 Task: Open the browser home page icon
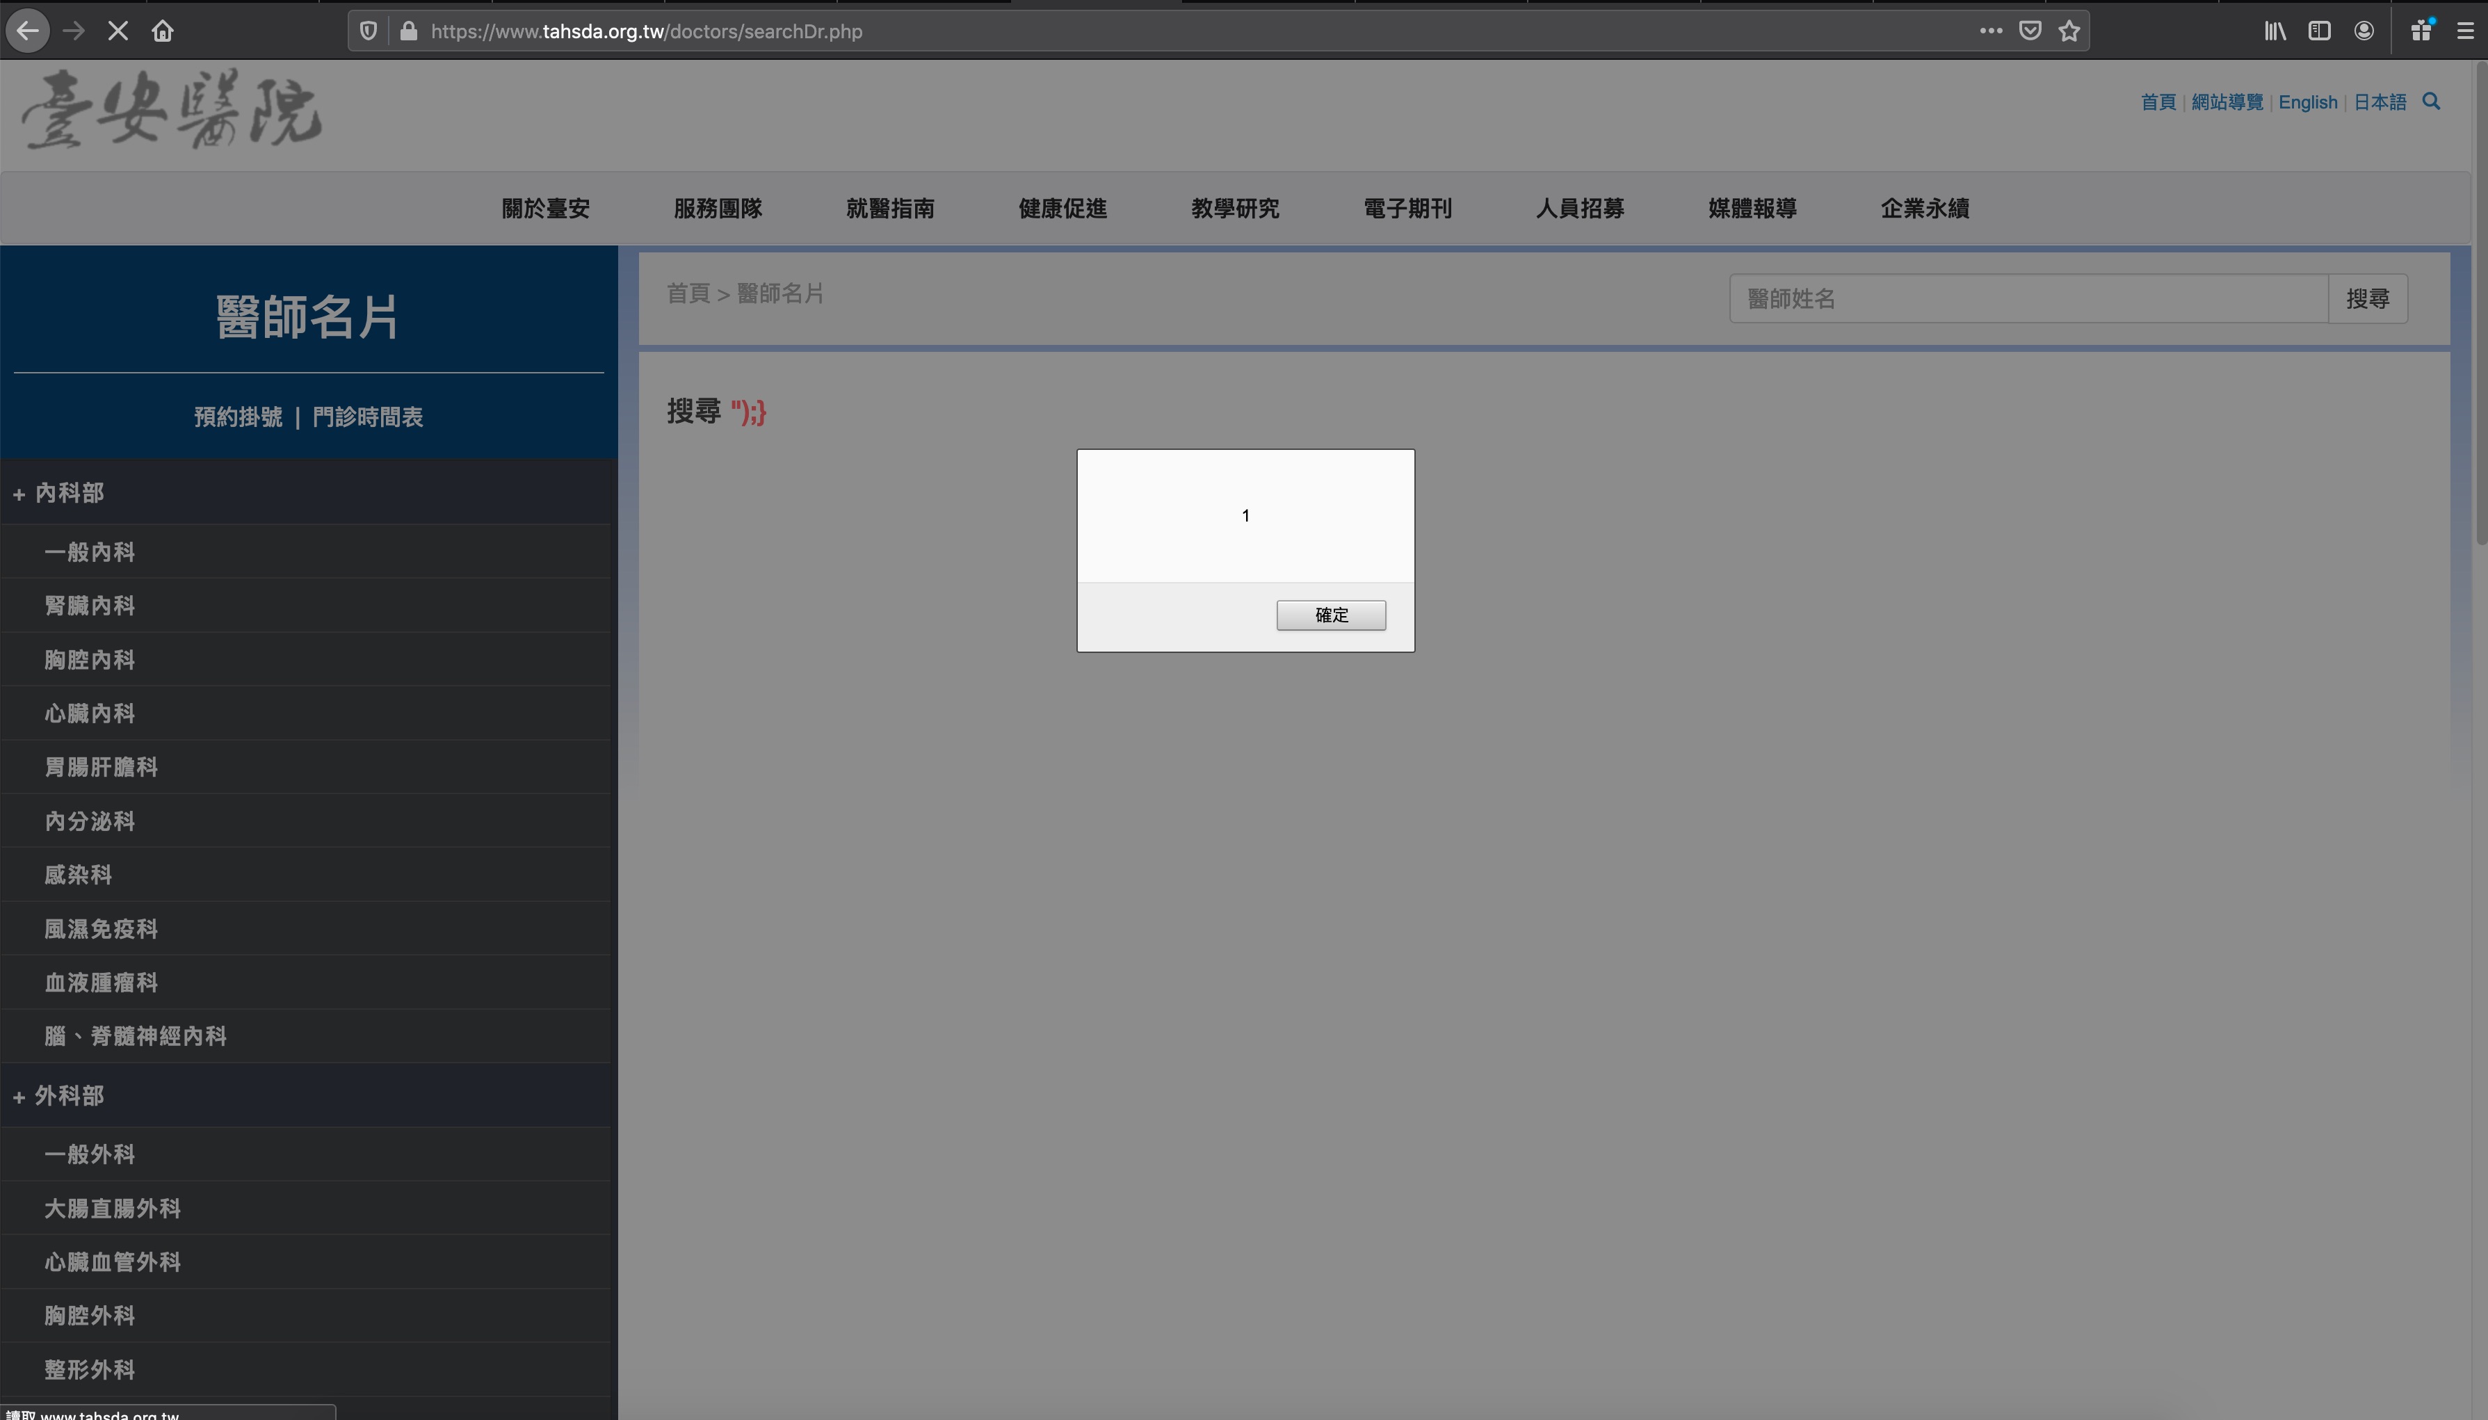(x=163, y=31)
